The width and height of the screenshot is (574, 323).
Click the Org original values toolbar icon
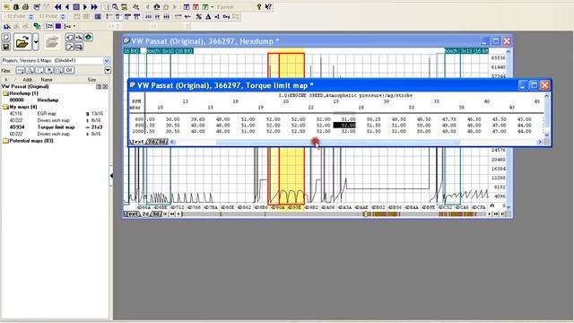(x=226, y=16)
